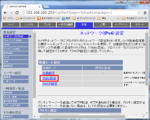Click the Static設定 link
This screenshot has width=150, height=120.
[x=49, y=78]
